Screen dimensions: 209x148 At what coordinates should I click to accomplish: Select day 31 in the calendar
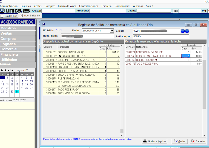18,91
